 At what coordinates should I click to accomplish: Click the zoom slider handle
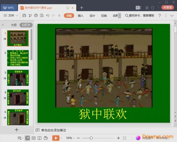tap(91, 138)
